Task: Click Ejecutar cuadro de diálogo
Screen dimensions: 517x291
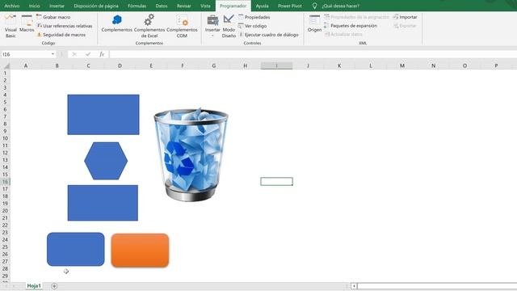Action: coord(268,35)
